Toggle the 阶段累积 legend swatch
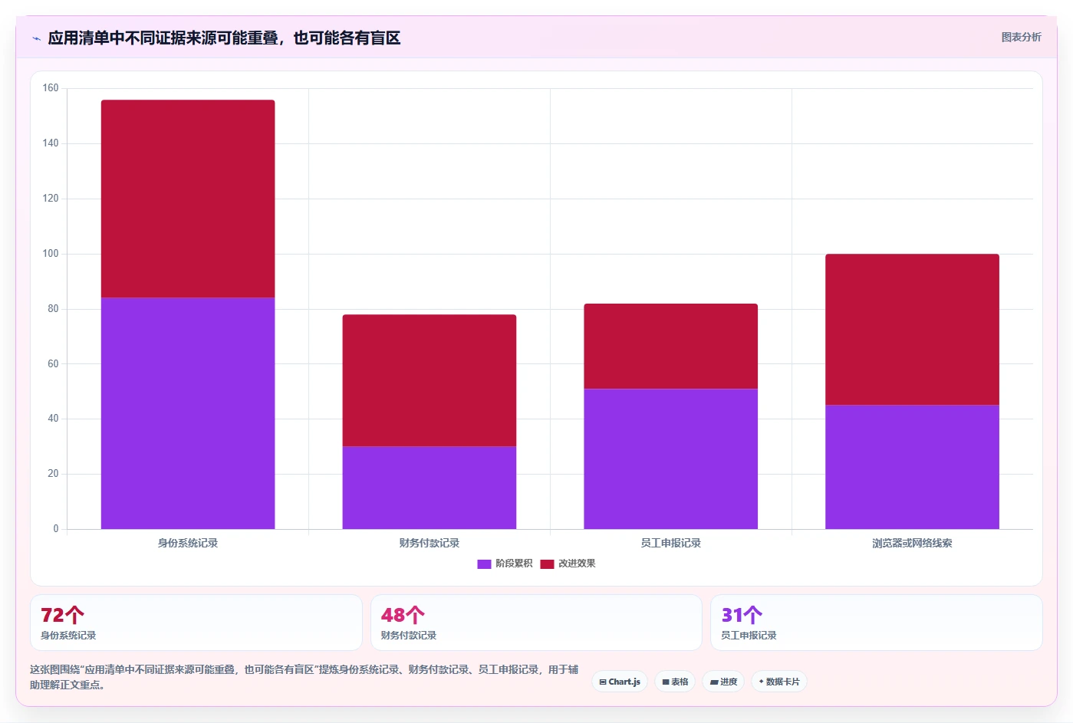 coord(484,564)
